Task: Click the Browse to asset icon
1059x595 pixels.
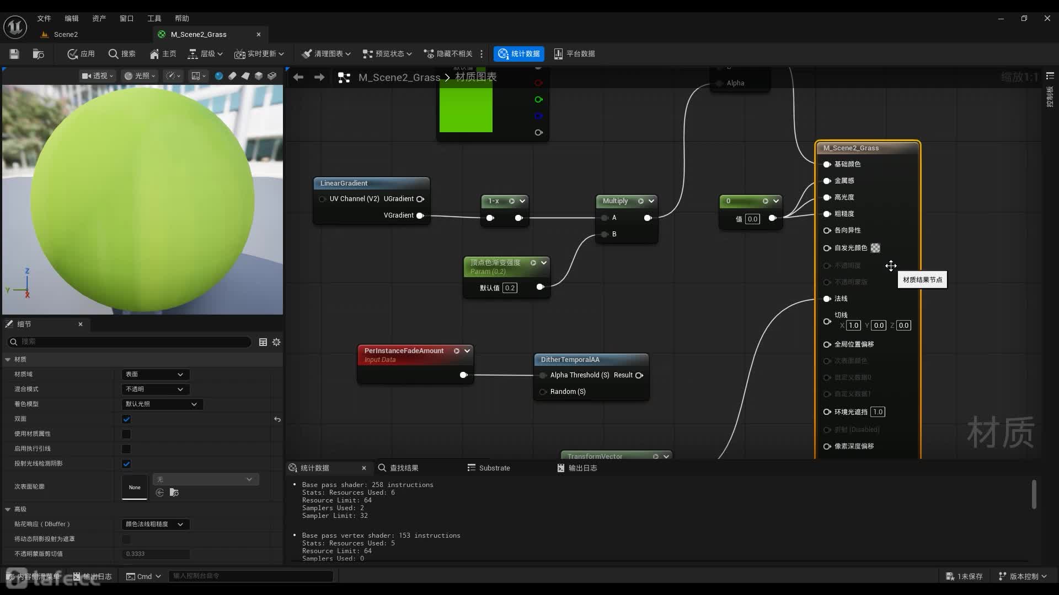Action: (x=38, y=53)
